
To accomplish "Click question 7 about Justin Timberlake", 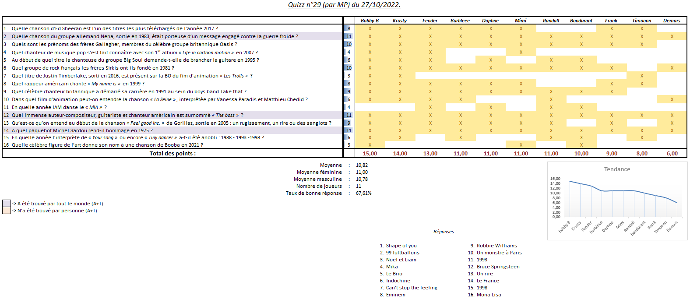I will 132,76.
